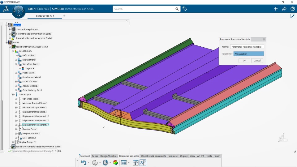Open Parametric Design Improvement Study.2 status dropdown
The height and width of the screenshot is (167, 297).
[55, 151]
